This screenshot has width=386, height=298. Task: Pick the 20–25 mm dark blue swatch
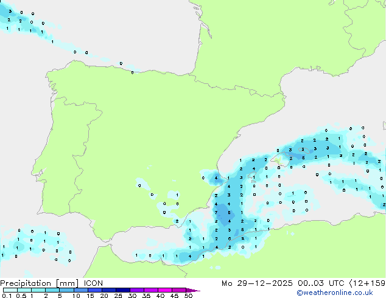tap(109, 290)
